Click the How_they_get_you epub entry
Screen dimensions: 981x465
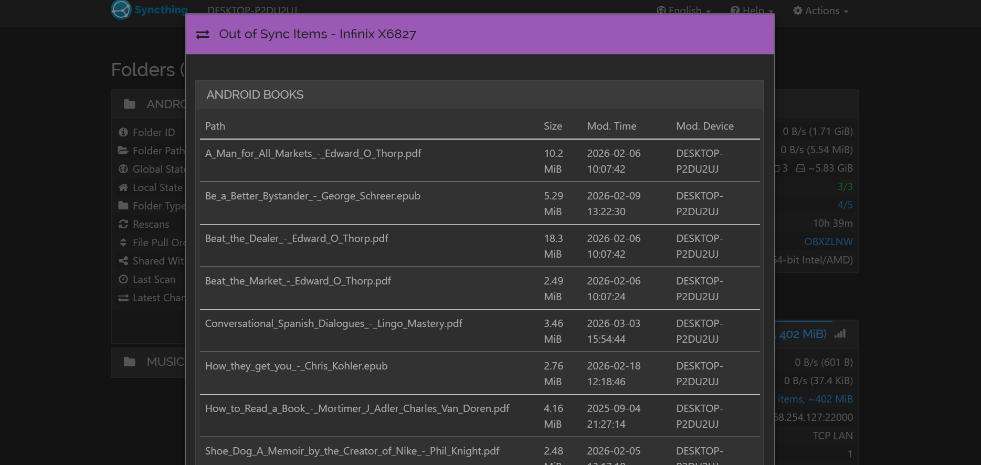click(296, 366)
